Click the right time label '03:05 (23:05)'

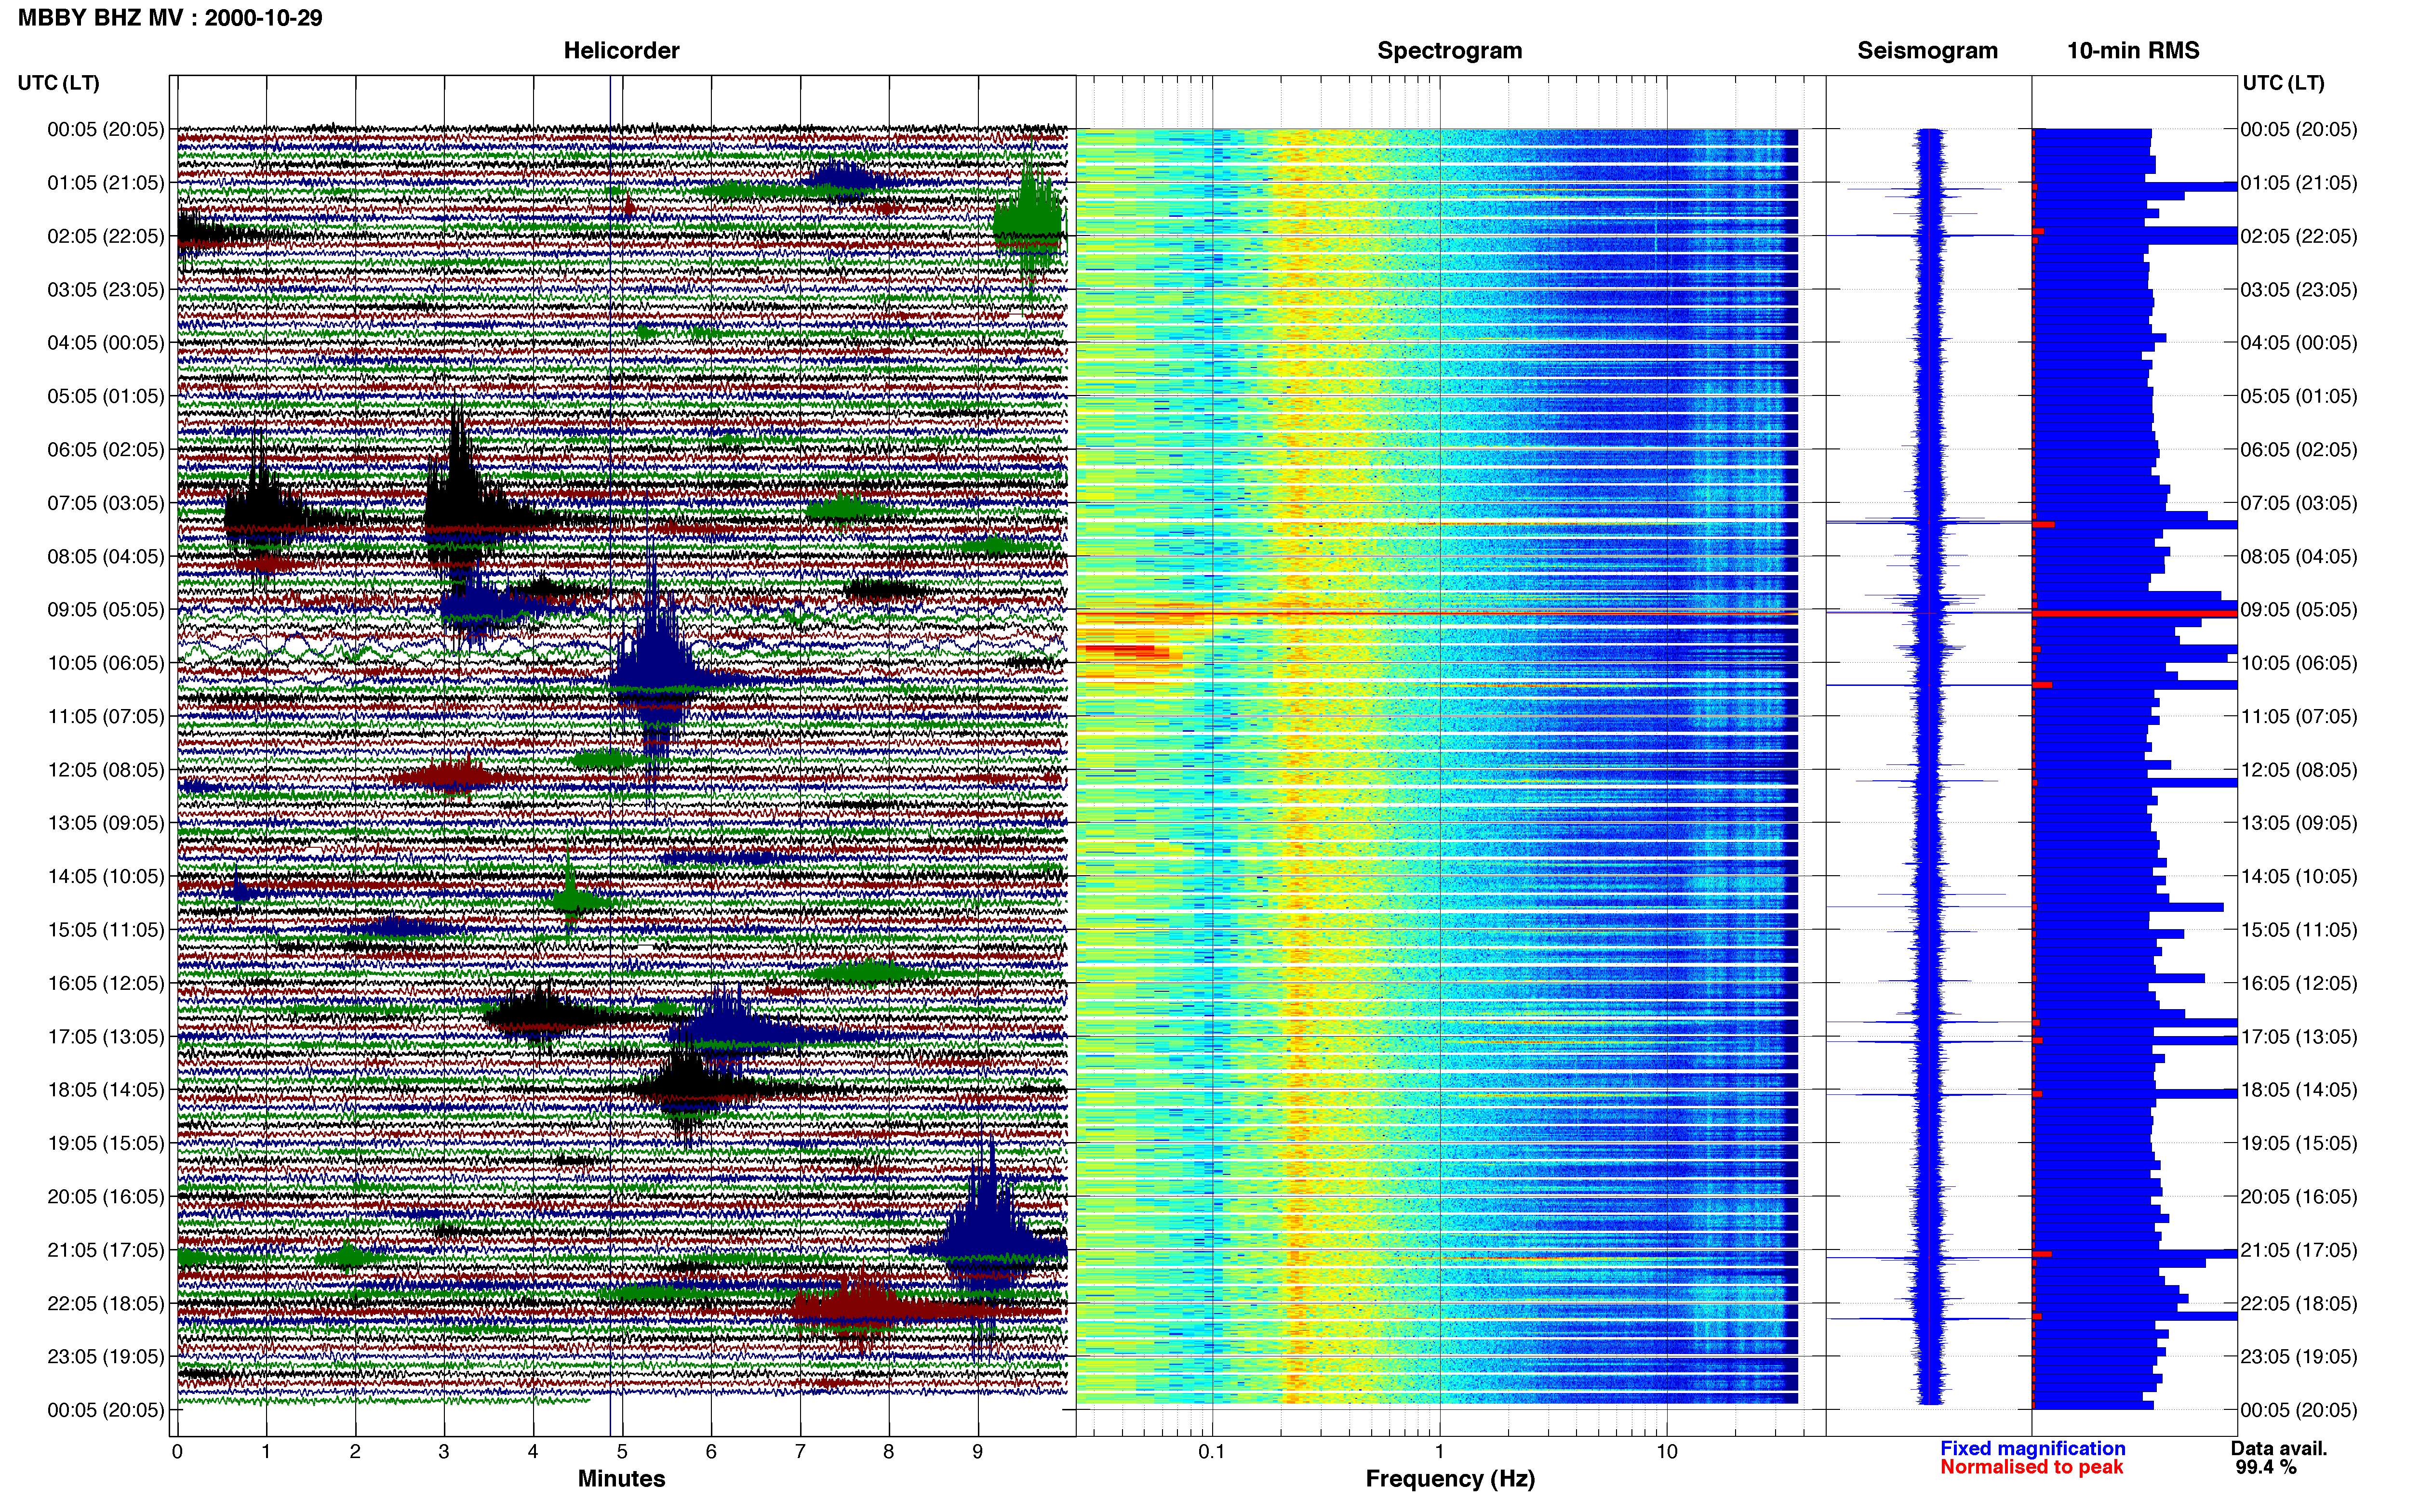2299,290
